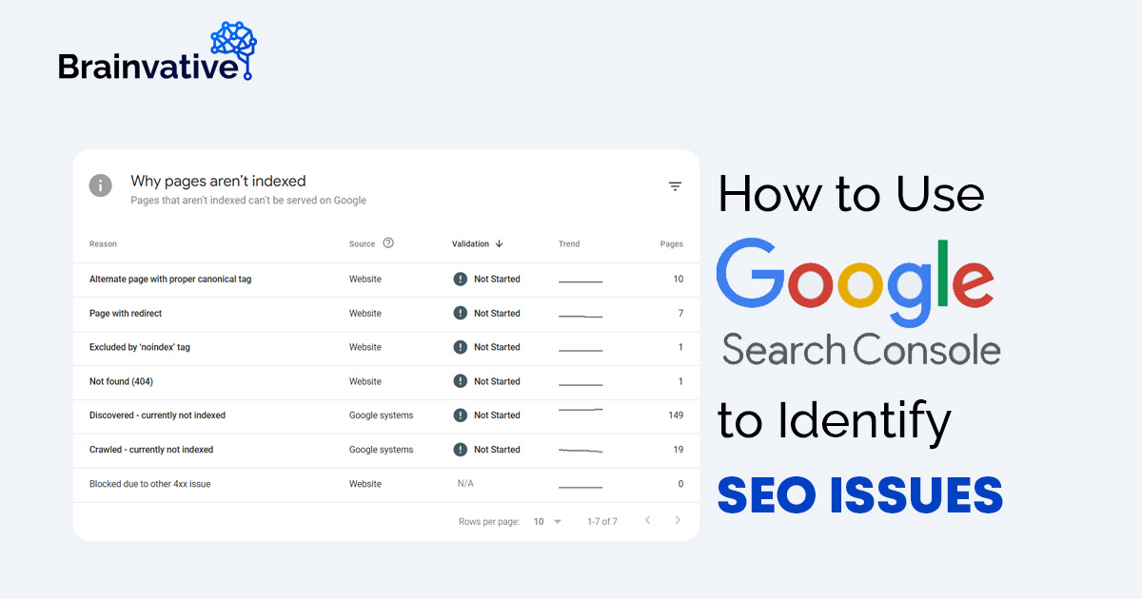This screenshot has height=599, width=1142.
Task: Open the Not found (404) row
Action: click(x=386, y=382)
